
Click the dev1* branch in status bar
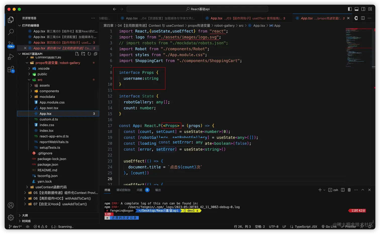click(15, 226)
